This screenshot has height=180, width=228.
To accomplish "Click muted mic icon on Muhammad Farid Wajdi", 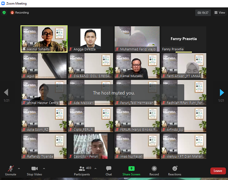I will pos(117,49).
